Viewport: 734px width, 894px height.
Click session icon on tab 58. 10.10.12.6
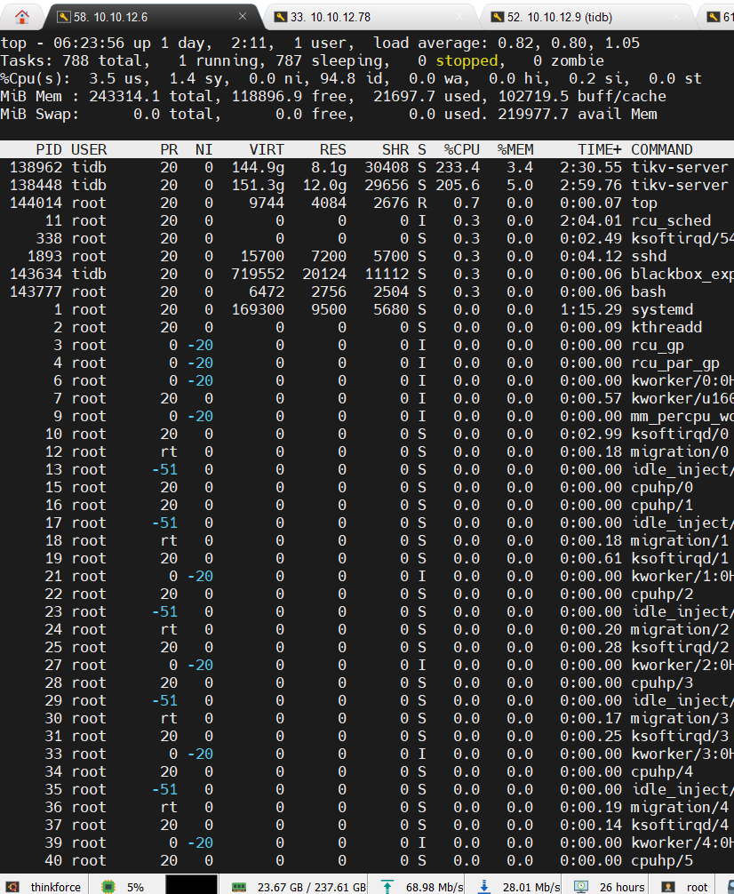[63, 17]
